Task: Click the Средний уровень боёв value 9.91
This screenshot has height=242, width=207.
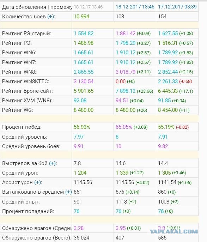Action: [x=78, y=146]
